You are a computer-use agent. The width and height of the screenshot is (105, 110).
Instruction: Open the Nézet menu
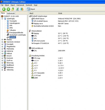coord(7,5)
